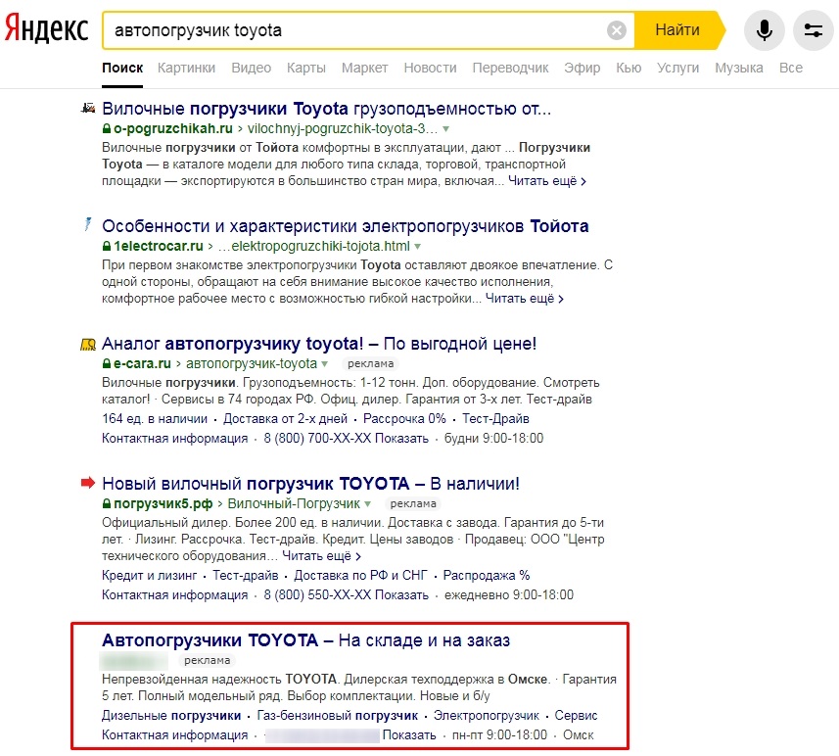
Task: Click the 'реклама' label next to e-cara.ru
Action: point(370,363)
